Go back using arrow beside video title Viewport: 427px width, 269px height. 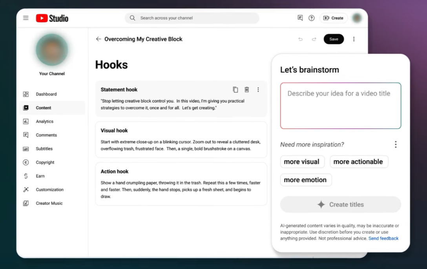tap(99, 39)
